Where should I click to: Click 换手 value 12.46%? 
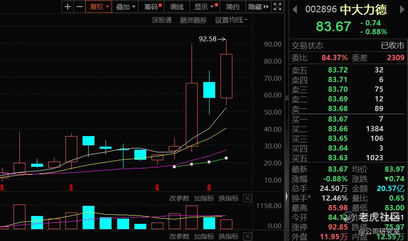click(x=335, y=198)
